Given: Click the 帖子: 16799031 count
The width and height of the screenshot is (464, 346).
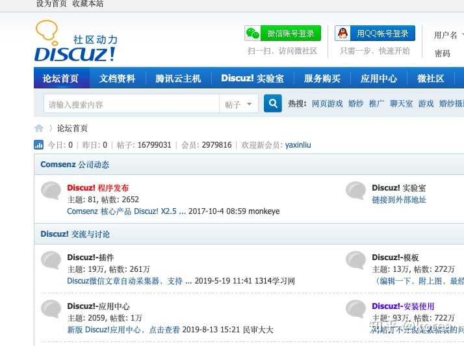Looking at the screenshot, I should coord(144,145).
